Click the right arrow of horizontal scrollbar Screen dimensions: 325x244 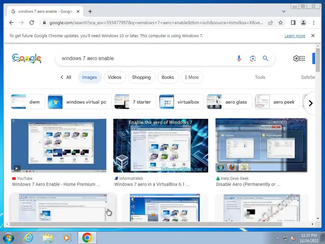(313, 224)
